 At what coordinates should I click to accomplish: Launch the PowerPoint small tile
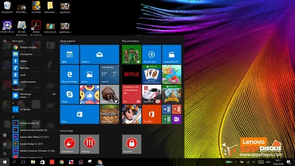coord(177,109)
